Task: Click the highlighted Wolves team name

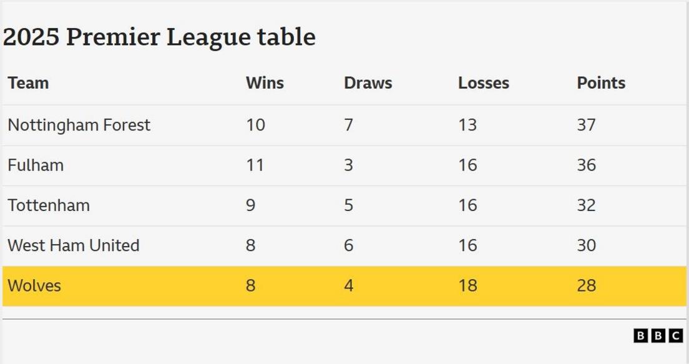Action: (x=34, y=286)
